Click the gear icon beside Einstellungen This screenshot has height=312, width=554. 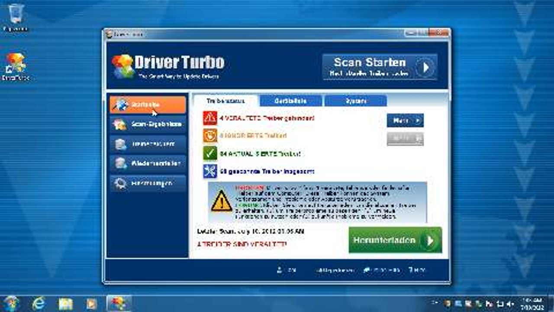(120, 183)
